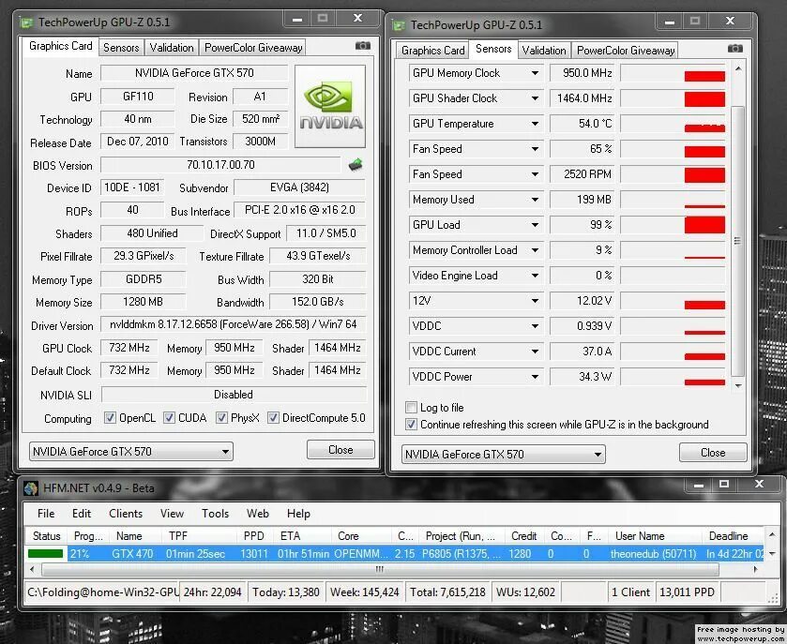The image size is (787, 644).
Task: Switch to Sensors tab in left GPU-Z window
Action: coord(121,48)
